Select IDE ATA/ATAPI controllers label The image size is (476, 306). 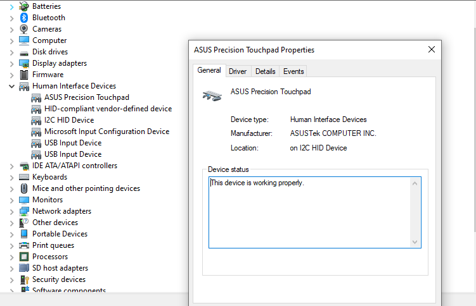(x=75, y=166)
